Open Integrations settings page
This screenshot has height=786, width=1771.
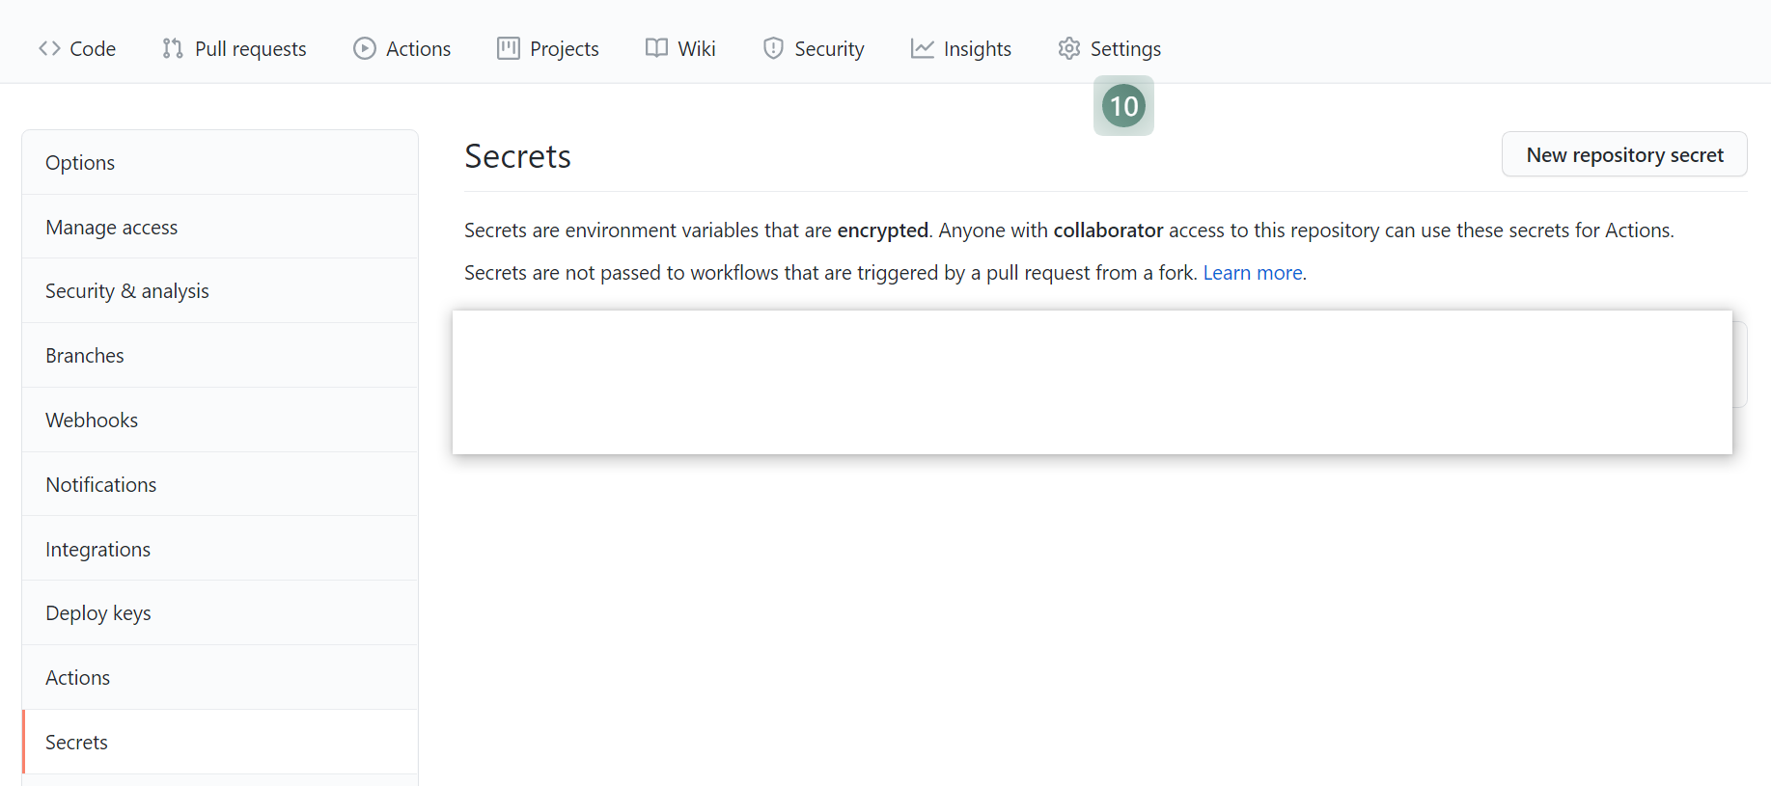click(x=220, y=550)
